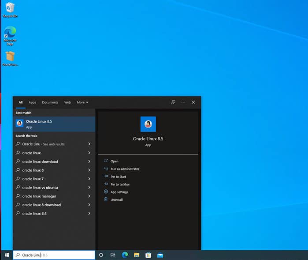
Task: Open Task View on the taskbar
Action: (x=113, y=255)
